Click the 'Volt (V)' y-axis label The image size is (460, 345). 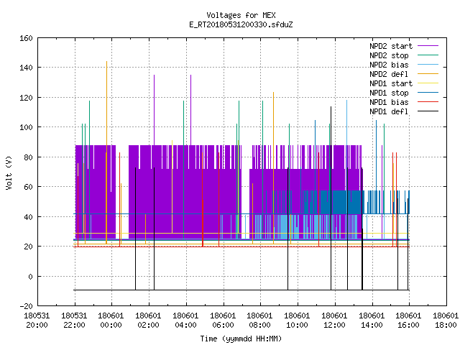[x=9, y=172]
